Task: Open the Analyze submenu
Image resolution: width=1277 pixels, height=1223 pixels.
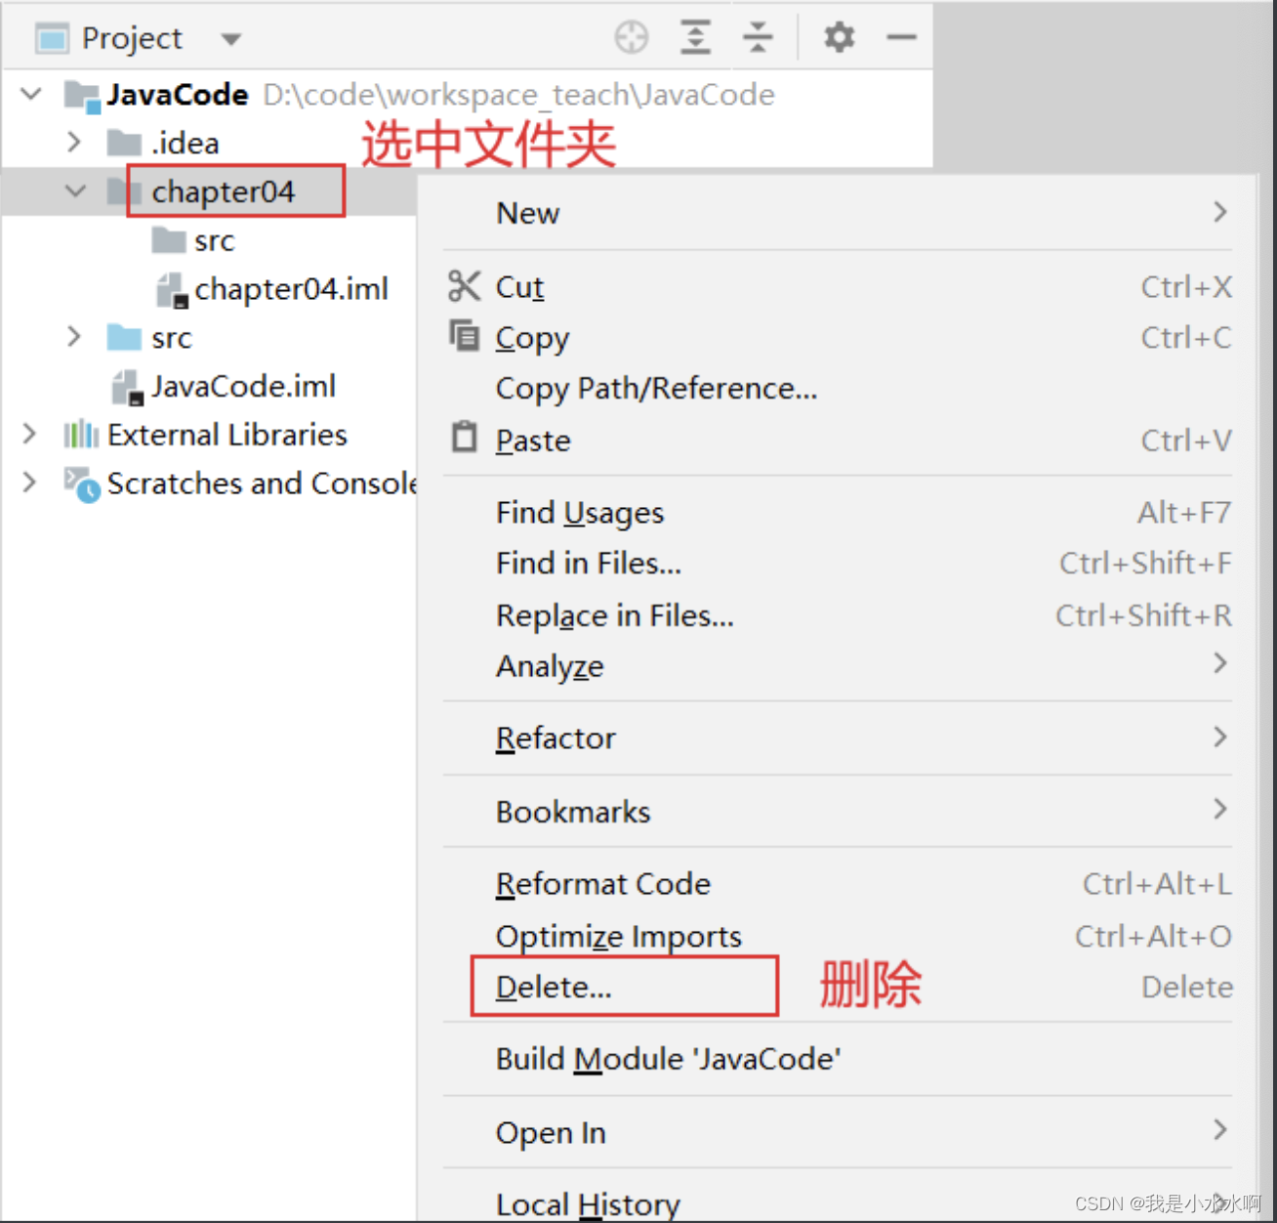Action: pyautogui.click(x=838, y=666)
